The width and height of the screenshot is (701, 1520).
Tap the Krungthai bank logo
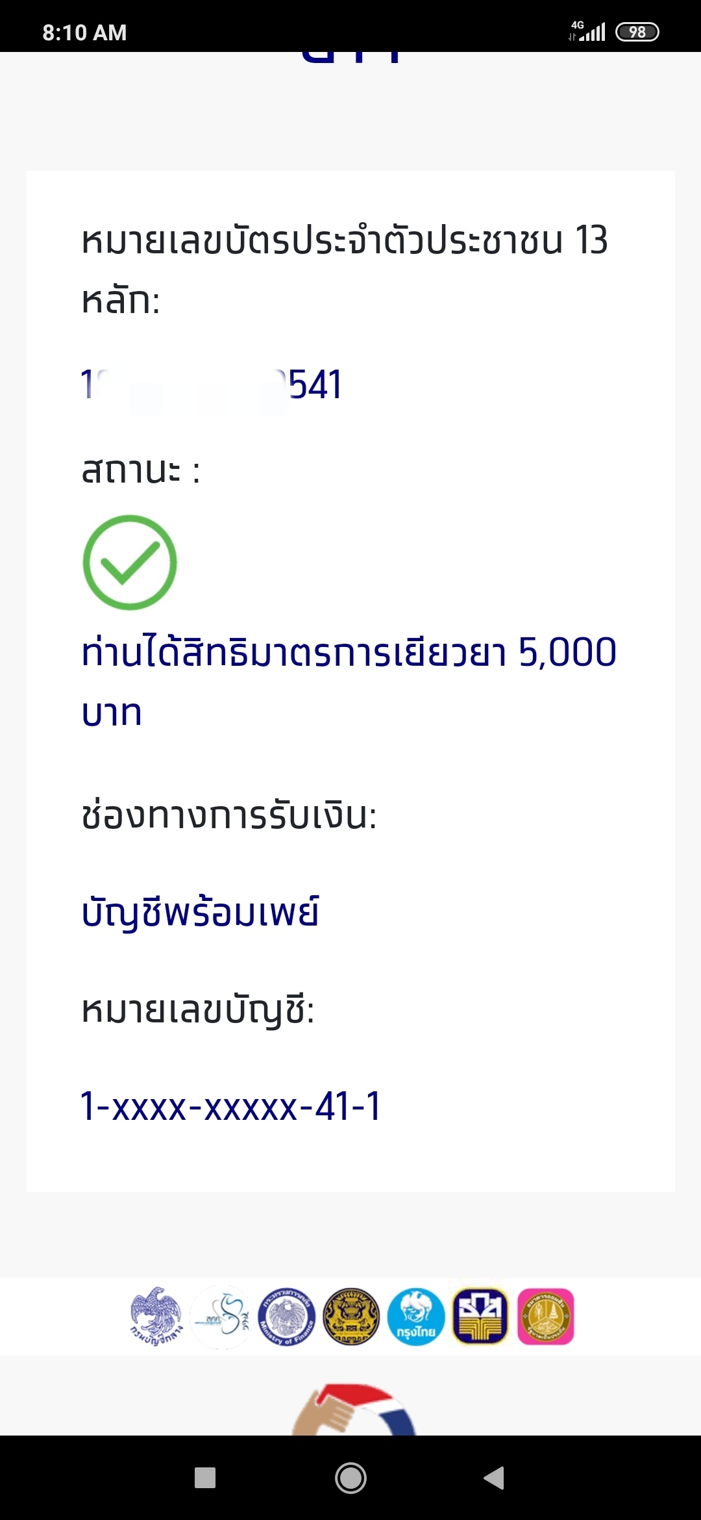416,1316
